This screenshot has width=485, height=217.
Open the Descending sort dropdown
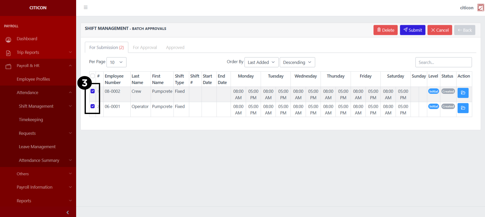[x=297, y=62]
